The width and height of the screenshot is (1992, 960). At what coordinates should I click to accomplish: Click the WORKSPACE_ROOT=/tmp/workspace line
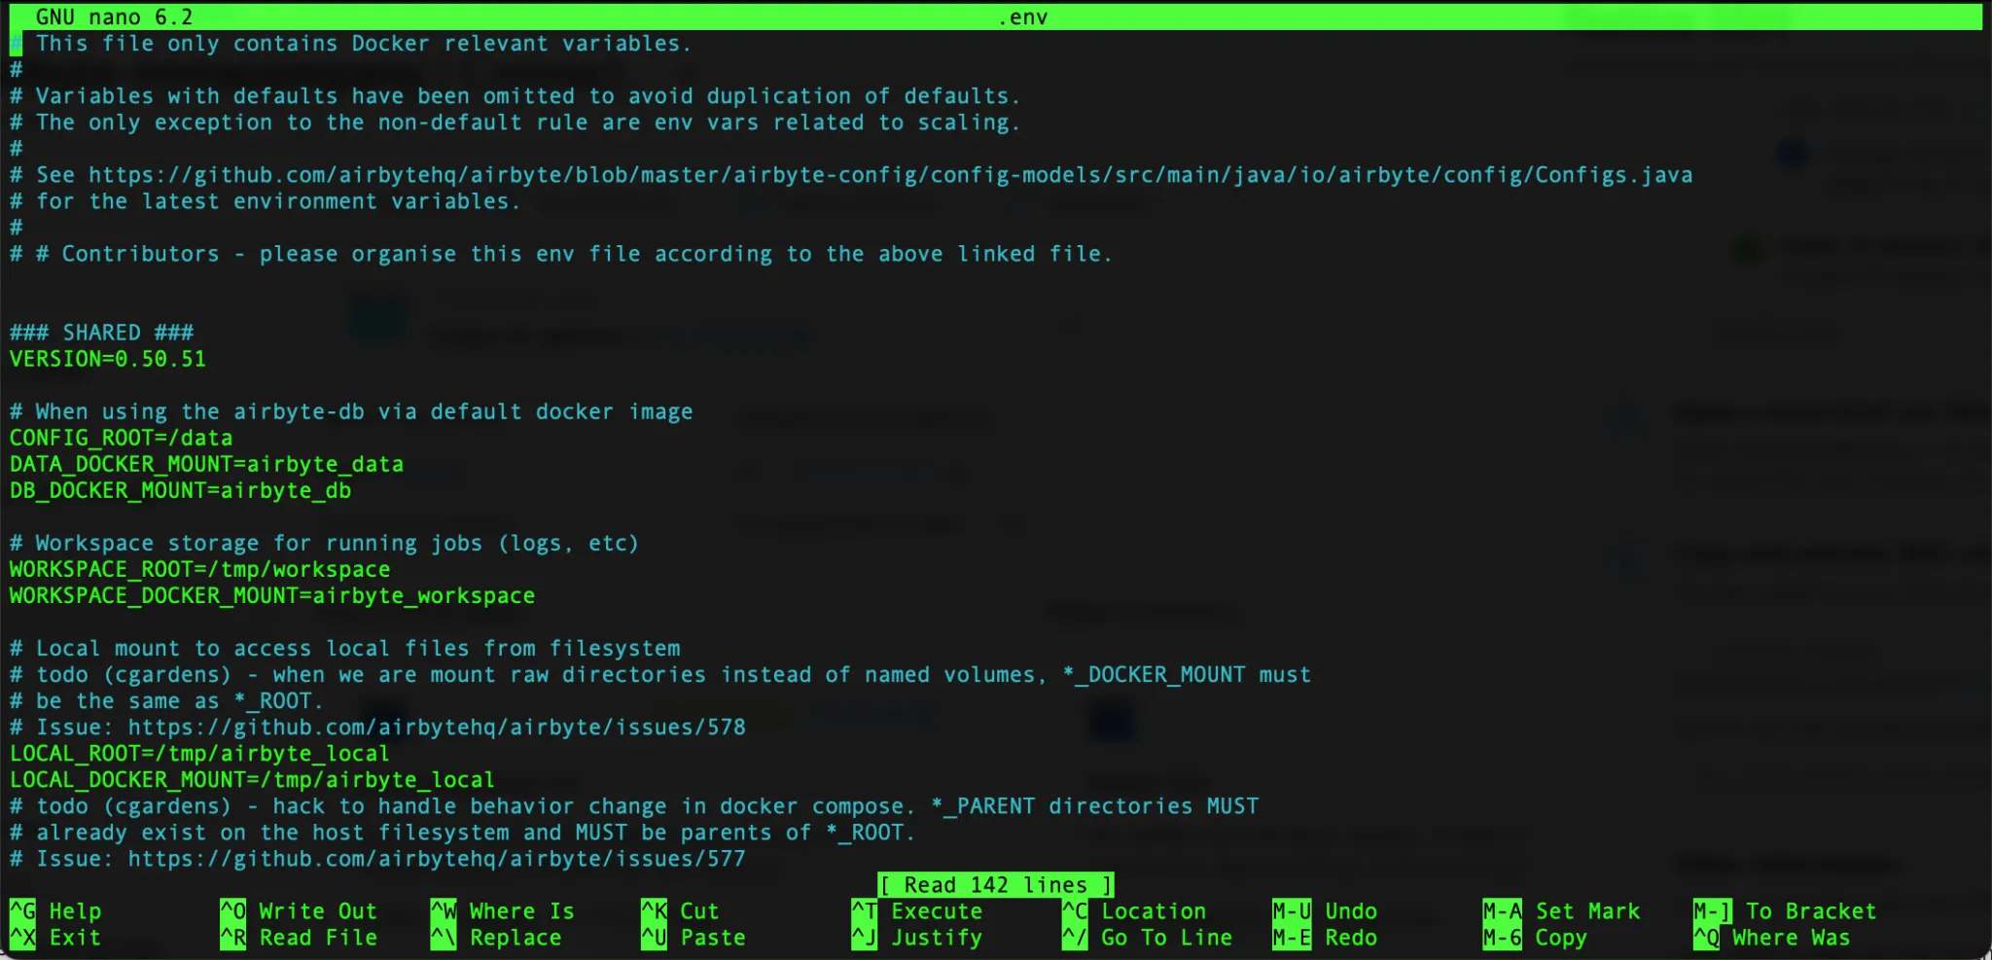[199, 570]
